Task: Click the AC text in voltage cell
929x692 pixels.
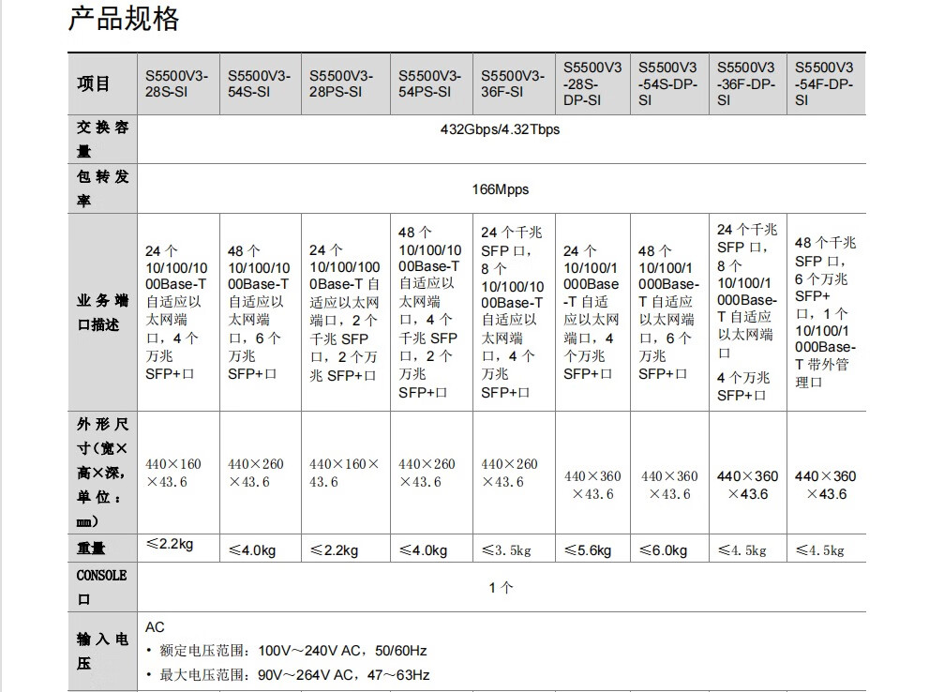Action: click(x=156, y=626)
